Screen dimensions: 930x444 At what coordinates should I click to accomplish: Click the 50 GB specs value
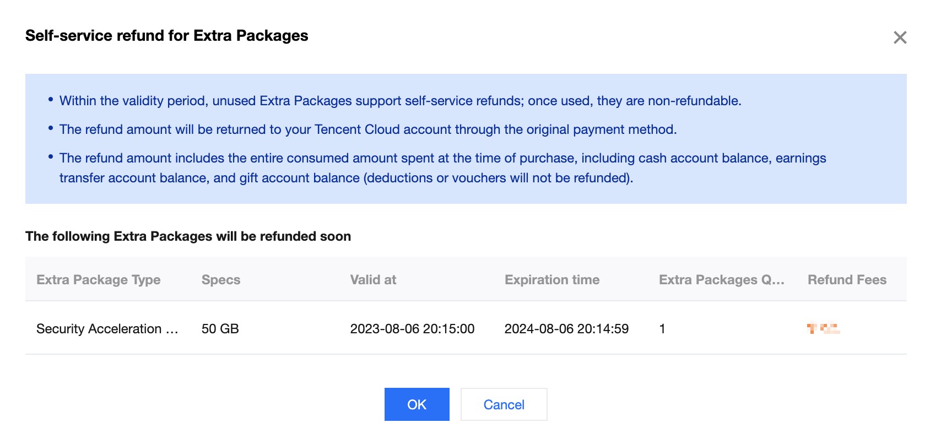[x=220, y=329]
